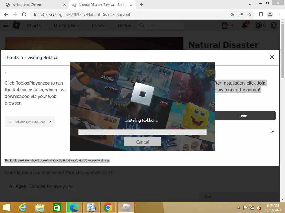Open a new tab with plus button
Screen dimensions: 285x213
(142, 5)
